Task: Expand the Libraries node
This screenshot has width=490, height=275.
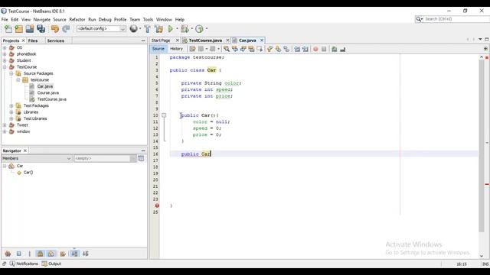Action: pos(11,112)
